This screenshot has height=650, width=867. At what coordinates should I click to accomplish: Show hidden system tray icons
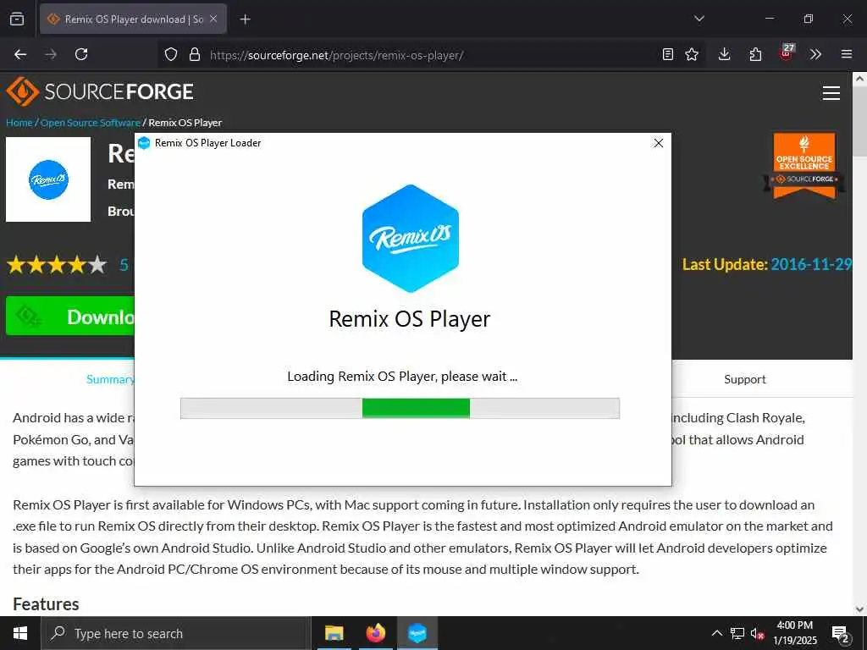tap(716, 633)
